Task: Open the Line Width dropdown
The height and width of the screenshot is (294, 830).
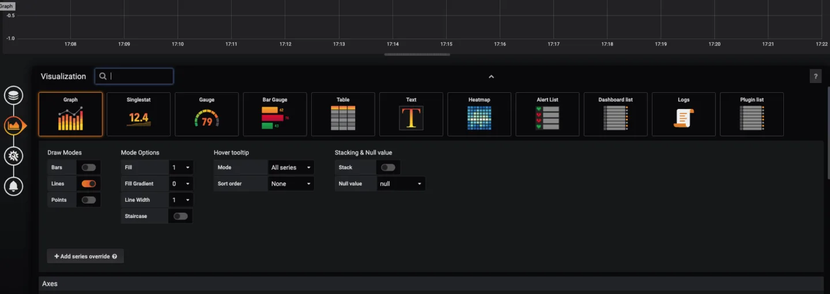Action: point(181,200)
